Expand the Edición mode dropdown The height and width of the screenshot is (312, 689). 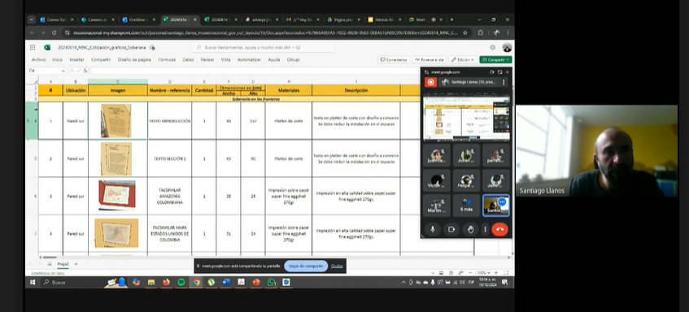coord(463,59)
